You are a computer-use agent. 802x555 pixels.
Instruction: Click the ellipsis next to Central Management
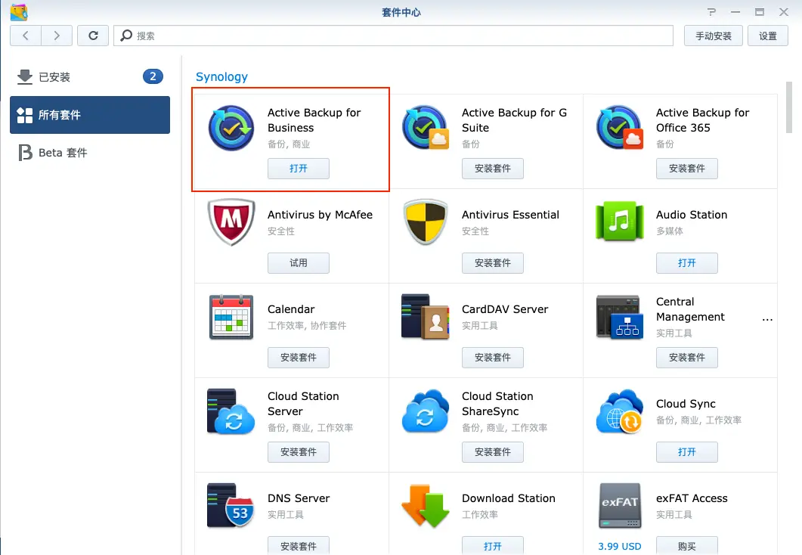(x=767, y=319)
